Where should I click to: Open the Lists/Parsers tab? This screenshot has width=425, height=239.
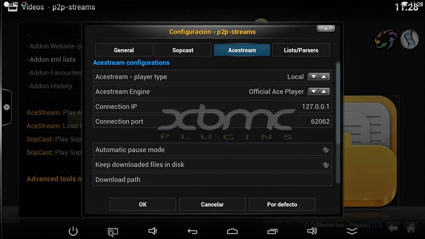[x=301, y=50]
